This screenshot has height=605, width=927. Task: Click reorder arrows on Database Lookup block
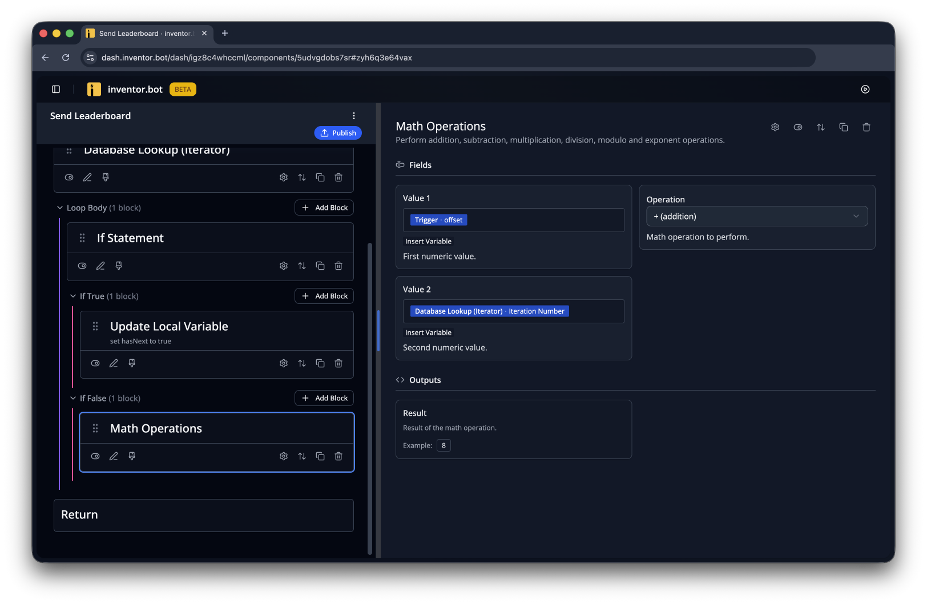(302, 177)
